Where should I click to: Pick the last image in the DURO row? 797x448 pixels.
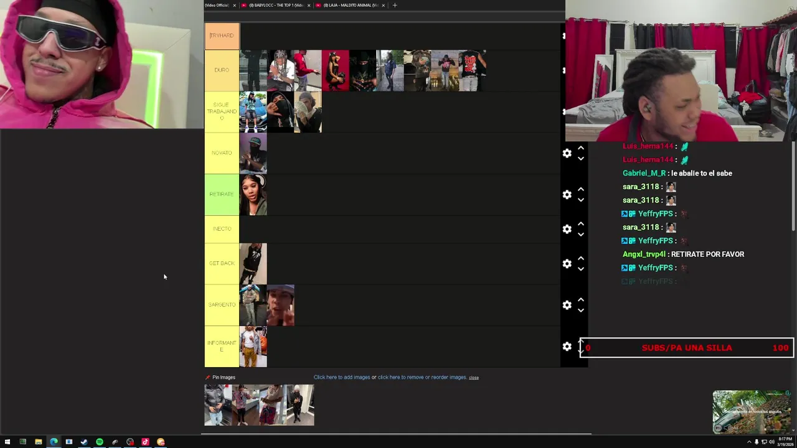point(472,70)
